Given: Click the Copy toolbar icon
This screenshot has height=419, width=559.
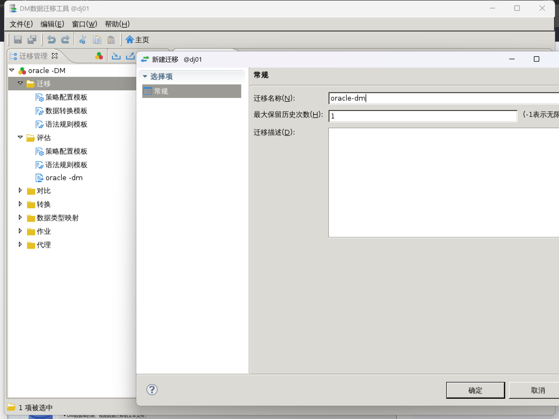Looking at the screenshot, I should [x=97, y=40].
